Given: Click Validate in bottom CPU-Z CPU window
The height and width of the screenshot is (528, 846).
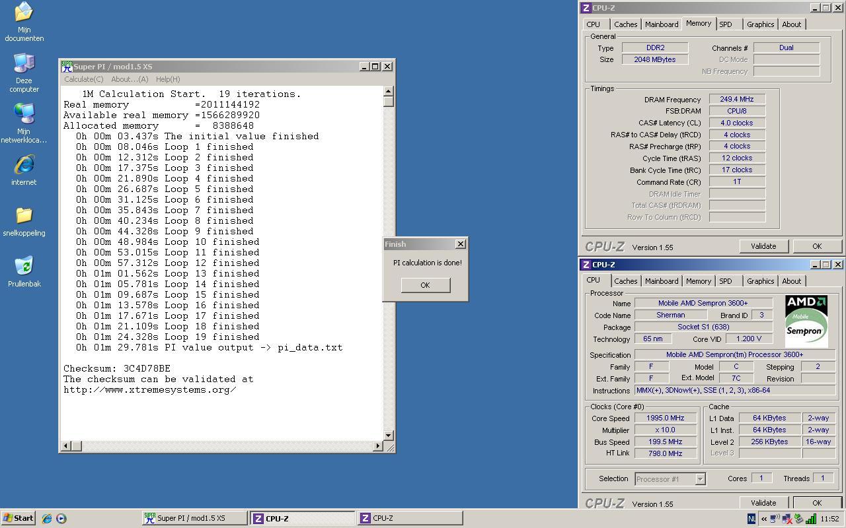Looking at the screenshot, I should click(x=763, y=502).
